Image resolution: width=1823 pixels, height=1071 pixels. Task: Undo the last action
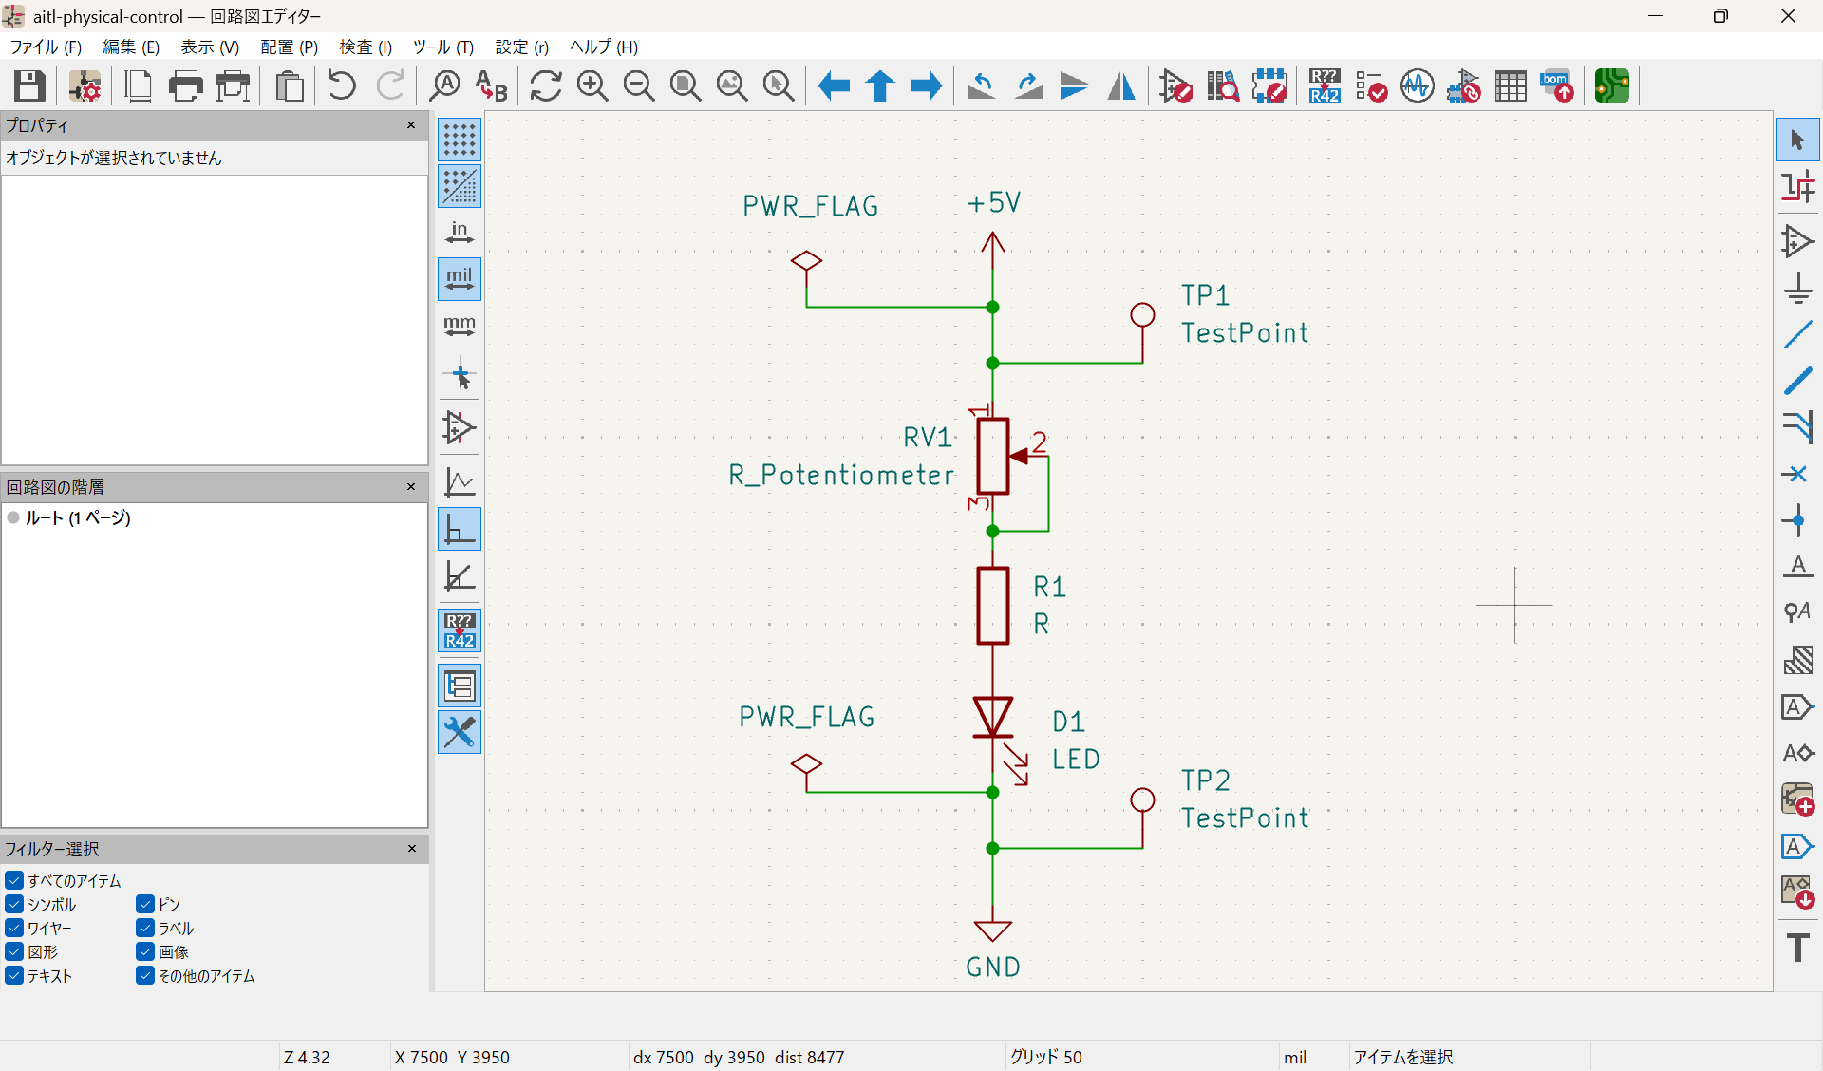[x=340, y=85]
